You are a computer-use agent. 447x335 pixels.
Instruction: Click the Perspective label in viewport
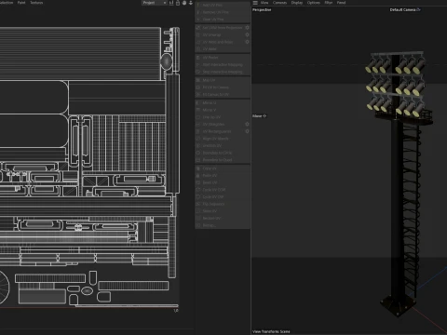coord(262,9)
